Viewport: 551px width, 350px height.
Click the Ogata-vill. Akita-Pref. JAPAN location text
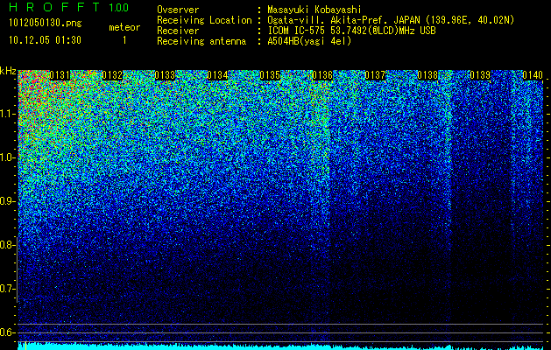[x=391, y=21]
